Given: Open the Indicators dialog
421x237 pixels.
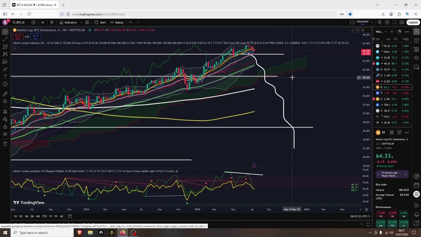Looking at the screenshot, I should [x=68, y=22].
